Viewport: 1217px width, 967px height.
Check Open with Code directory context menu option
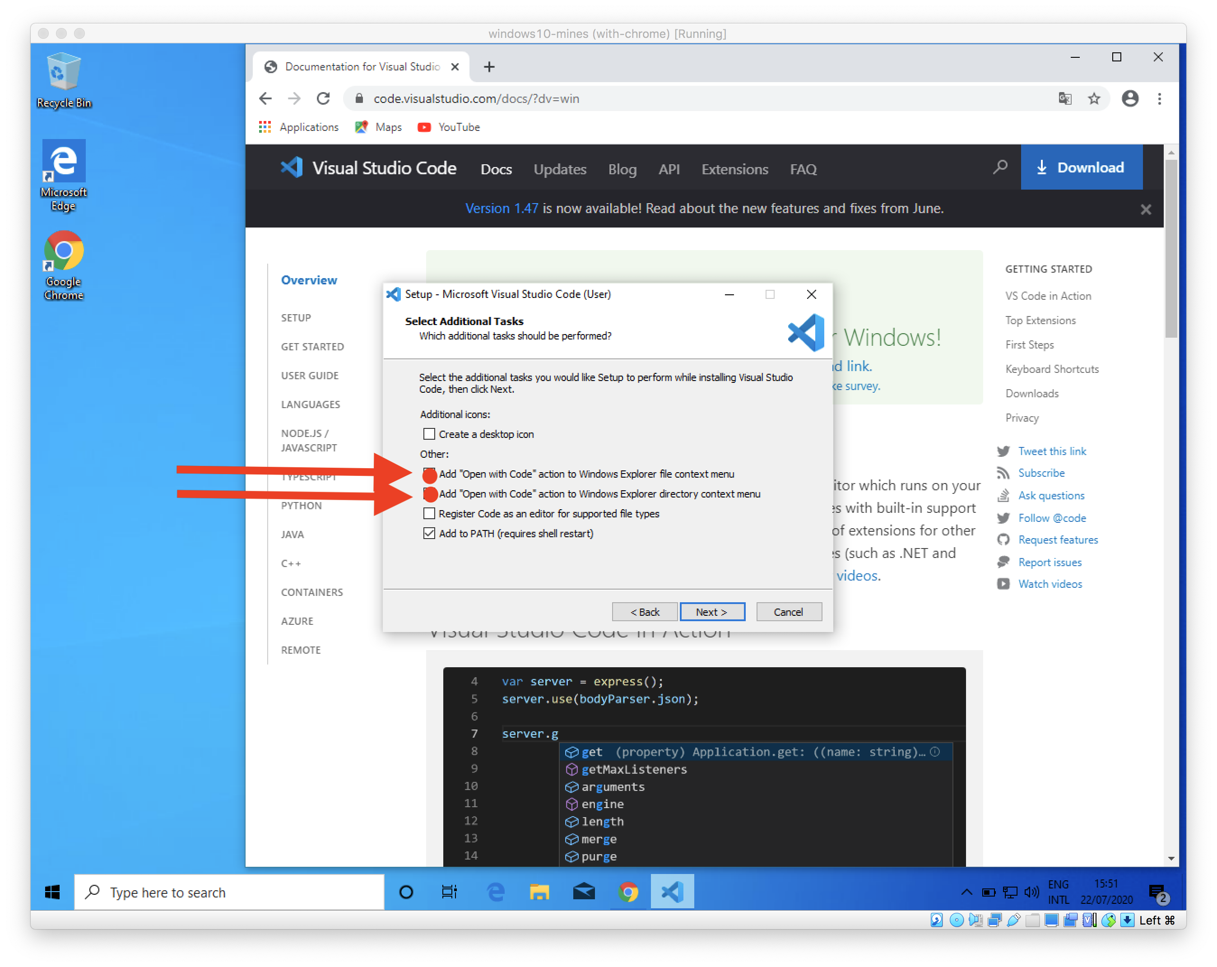pyautogui.click(x=429, y=494)
